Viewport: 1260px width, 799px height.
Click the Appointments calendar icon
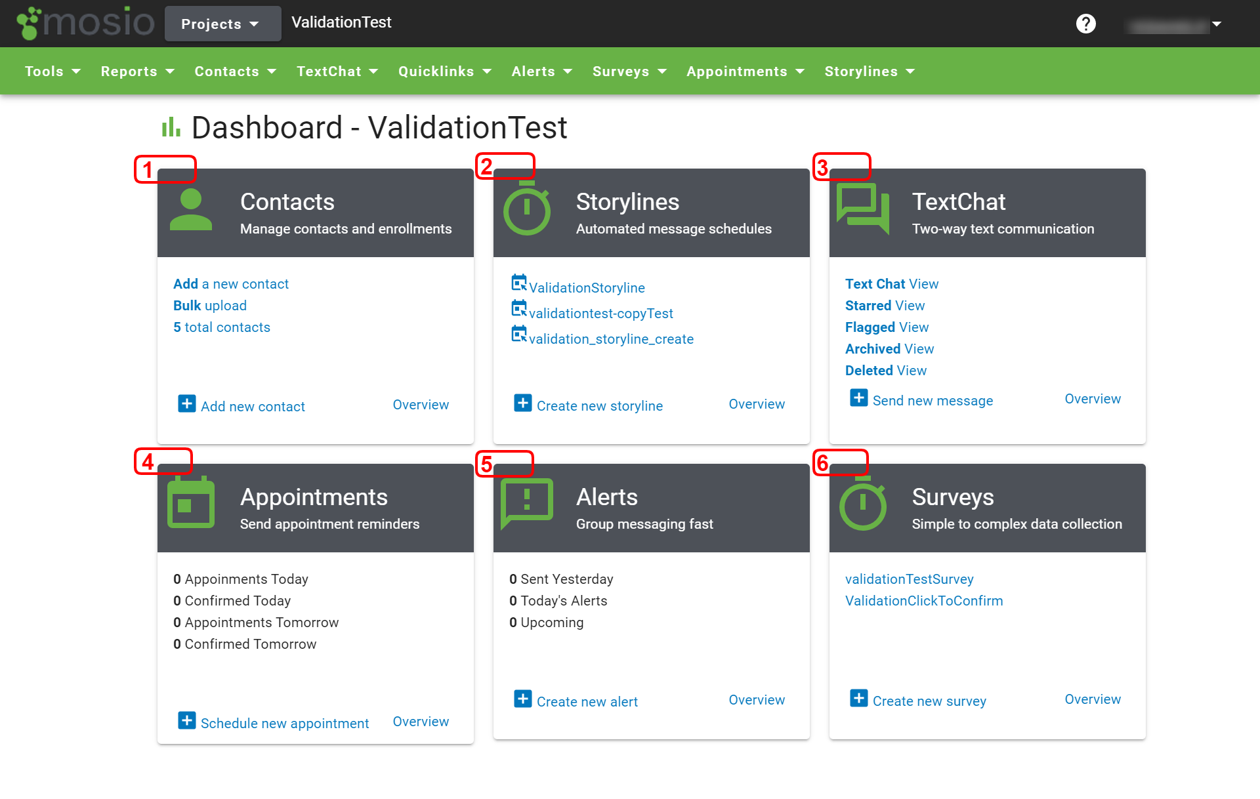(x=191, y=502)
